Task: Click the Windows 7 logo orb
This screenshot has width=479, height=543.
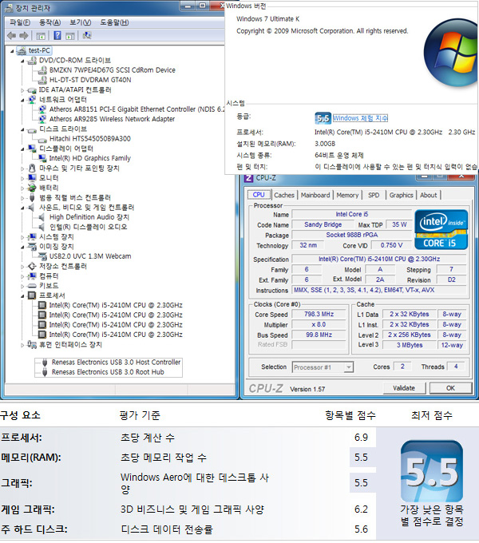Action: [x=451, y=53]
